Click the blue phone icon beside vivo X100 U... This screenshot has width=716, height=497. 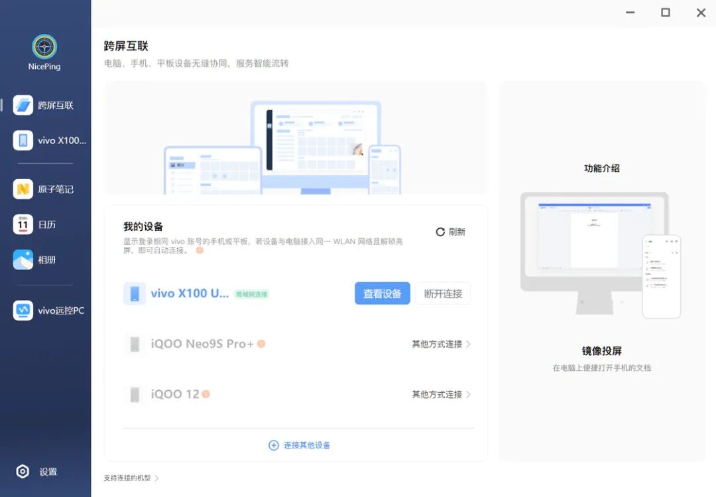(x=135, y=293)
